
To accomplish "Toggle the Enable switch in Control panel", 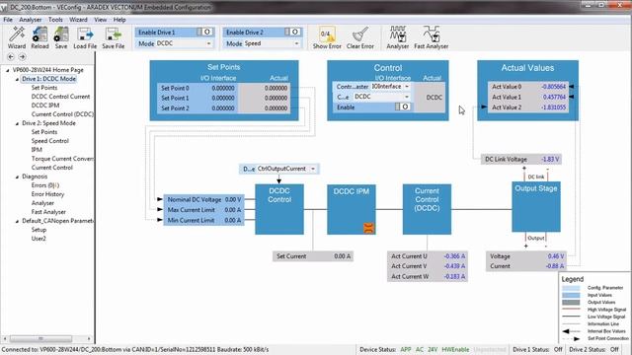I will click(x=403, y=106).
